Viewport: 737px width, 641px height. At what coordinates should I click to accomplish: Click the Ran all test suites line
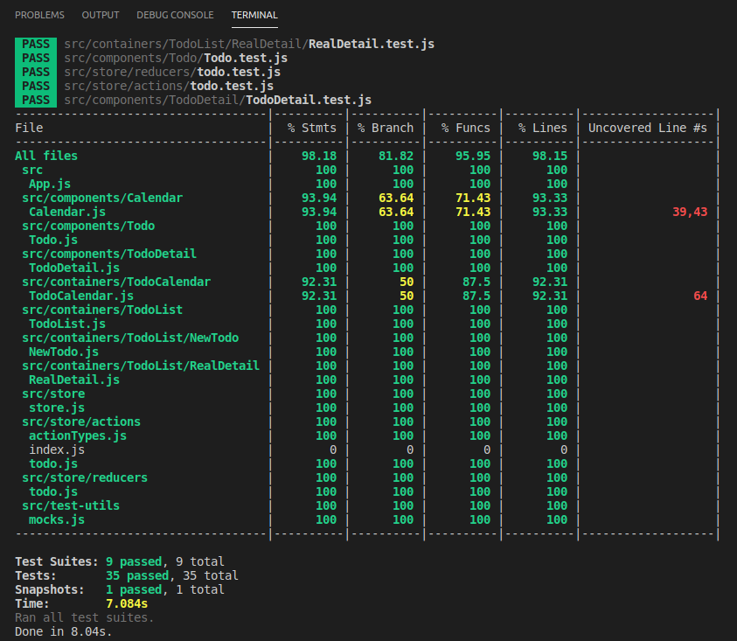[x=85, y=618]
